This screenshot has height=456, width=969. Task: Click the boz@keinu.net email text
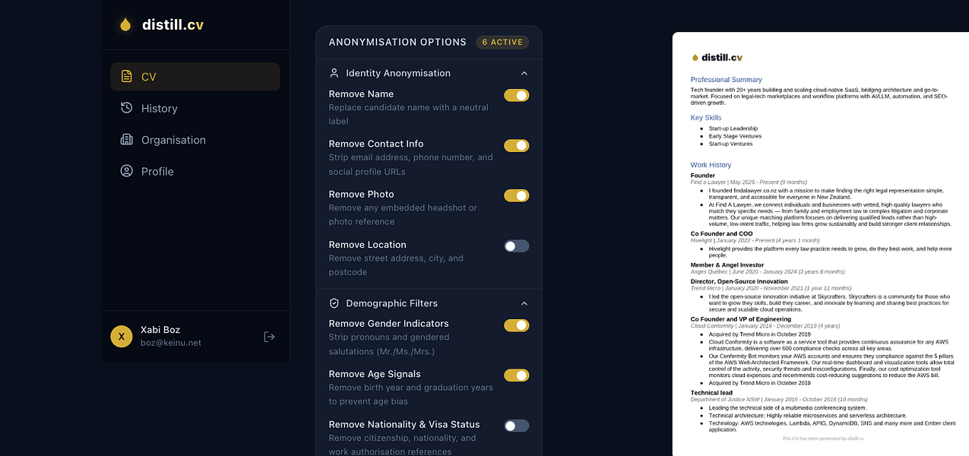(x=171, y=343)
